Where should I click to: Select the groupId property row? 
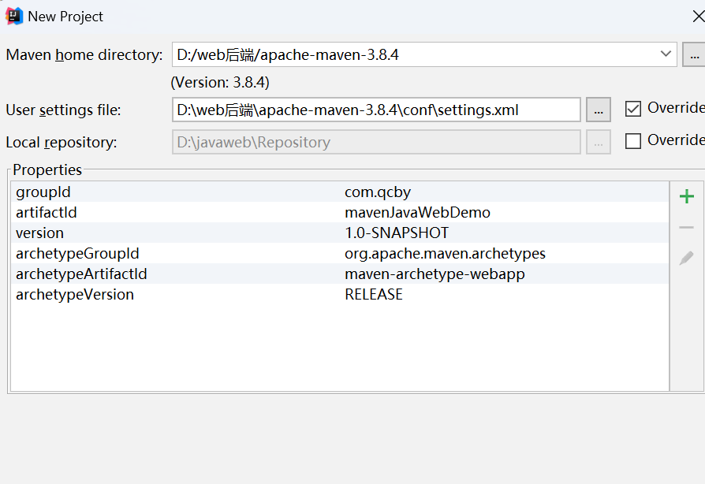click(x=340, y=192)
